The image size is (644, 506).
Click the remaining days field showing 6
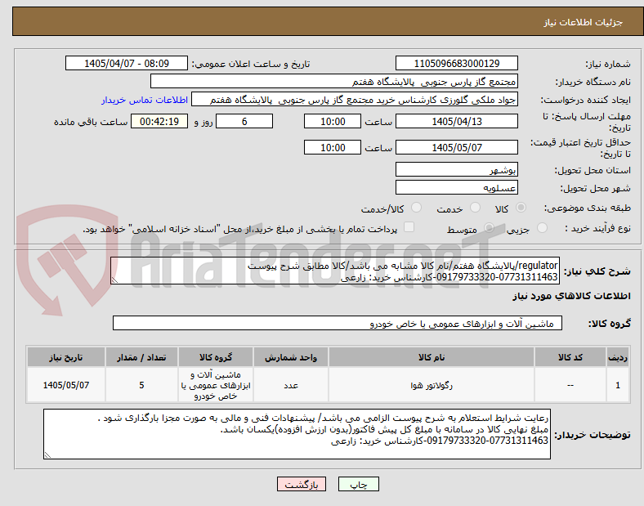[244, 121]
